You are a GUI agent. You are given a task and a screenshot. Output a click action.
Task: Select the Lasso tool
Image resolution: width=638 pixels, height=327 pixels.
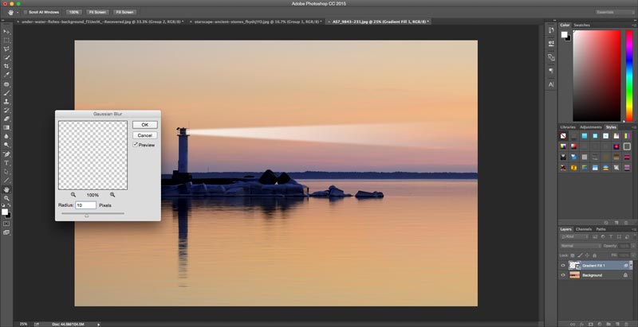(x=6, y=49)
